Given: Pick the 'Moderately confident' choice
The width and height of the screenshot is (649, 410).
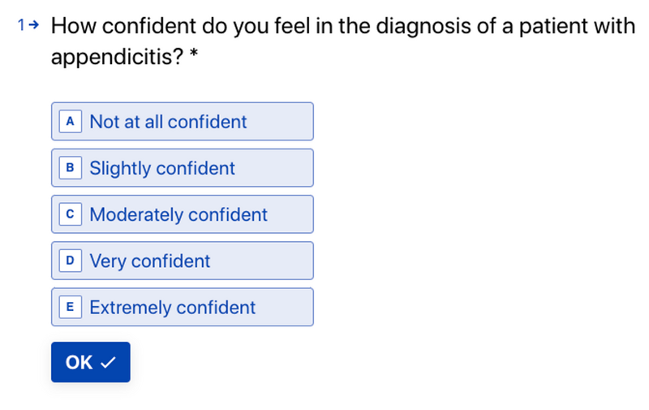Looking at the screenshot, I should point(183,214).
